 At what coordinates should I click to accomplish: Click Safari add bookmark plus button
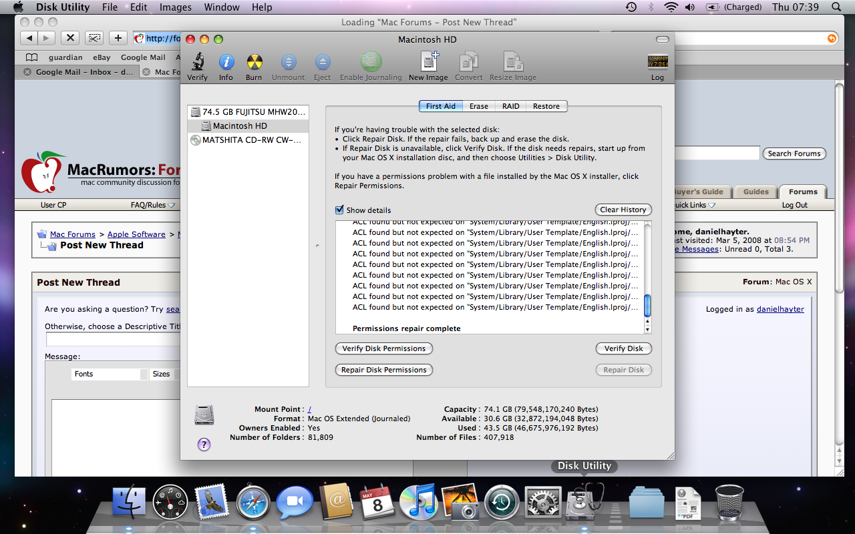[118, 38]
